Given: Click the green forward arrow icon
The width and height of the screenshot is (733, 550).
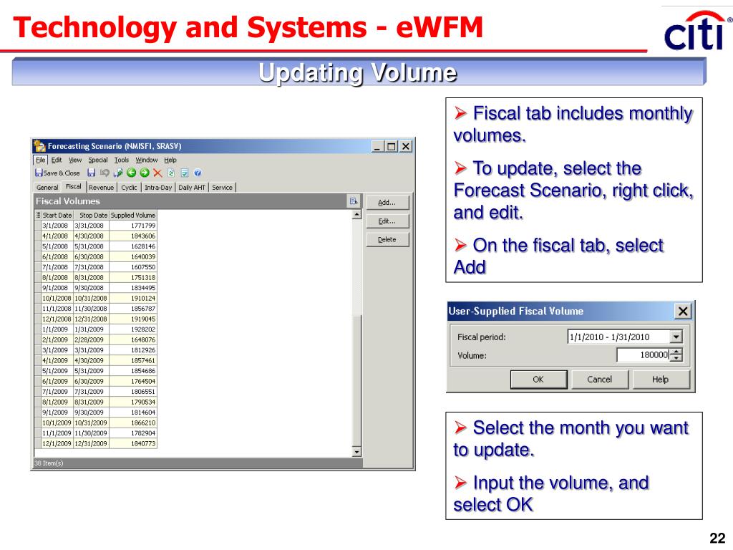Looking at the screenshot, I should [145, 173].
